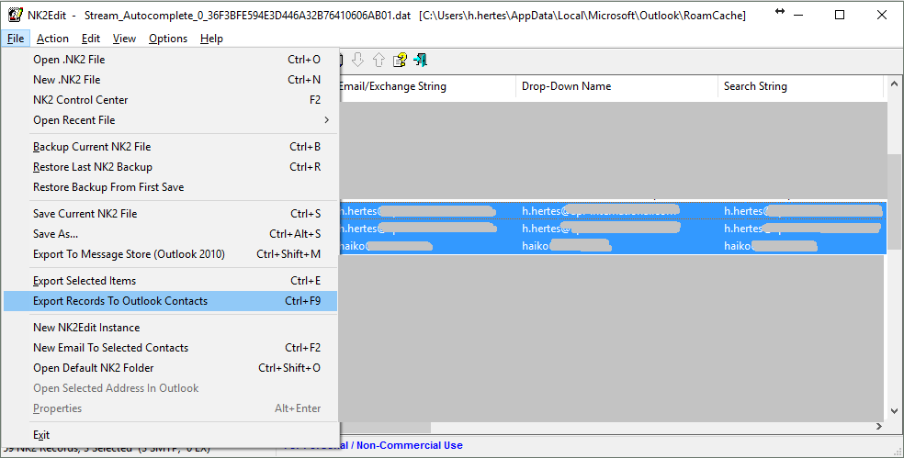Select Export To Message Store (Outlook 2010)

[x=170, y=253]
